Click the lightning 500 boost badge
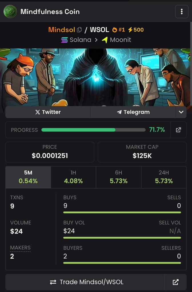This screenshot has height=292, width=192. point(136,30)
